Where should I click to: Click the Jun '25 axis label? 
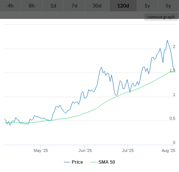point(85,150)
